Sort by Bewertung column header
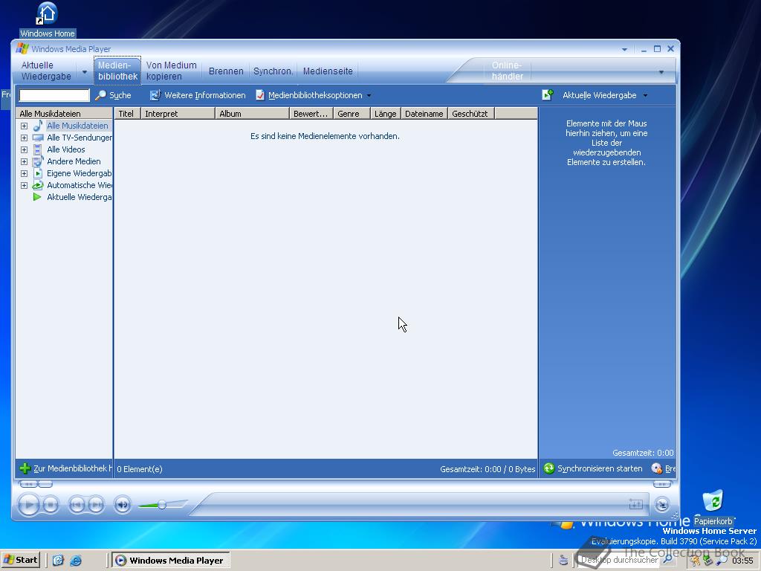Image resolution: width=761 pixels, height=571 pixels. (x=311, y=114)
